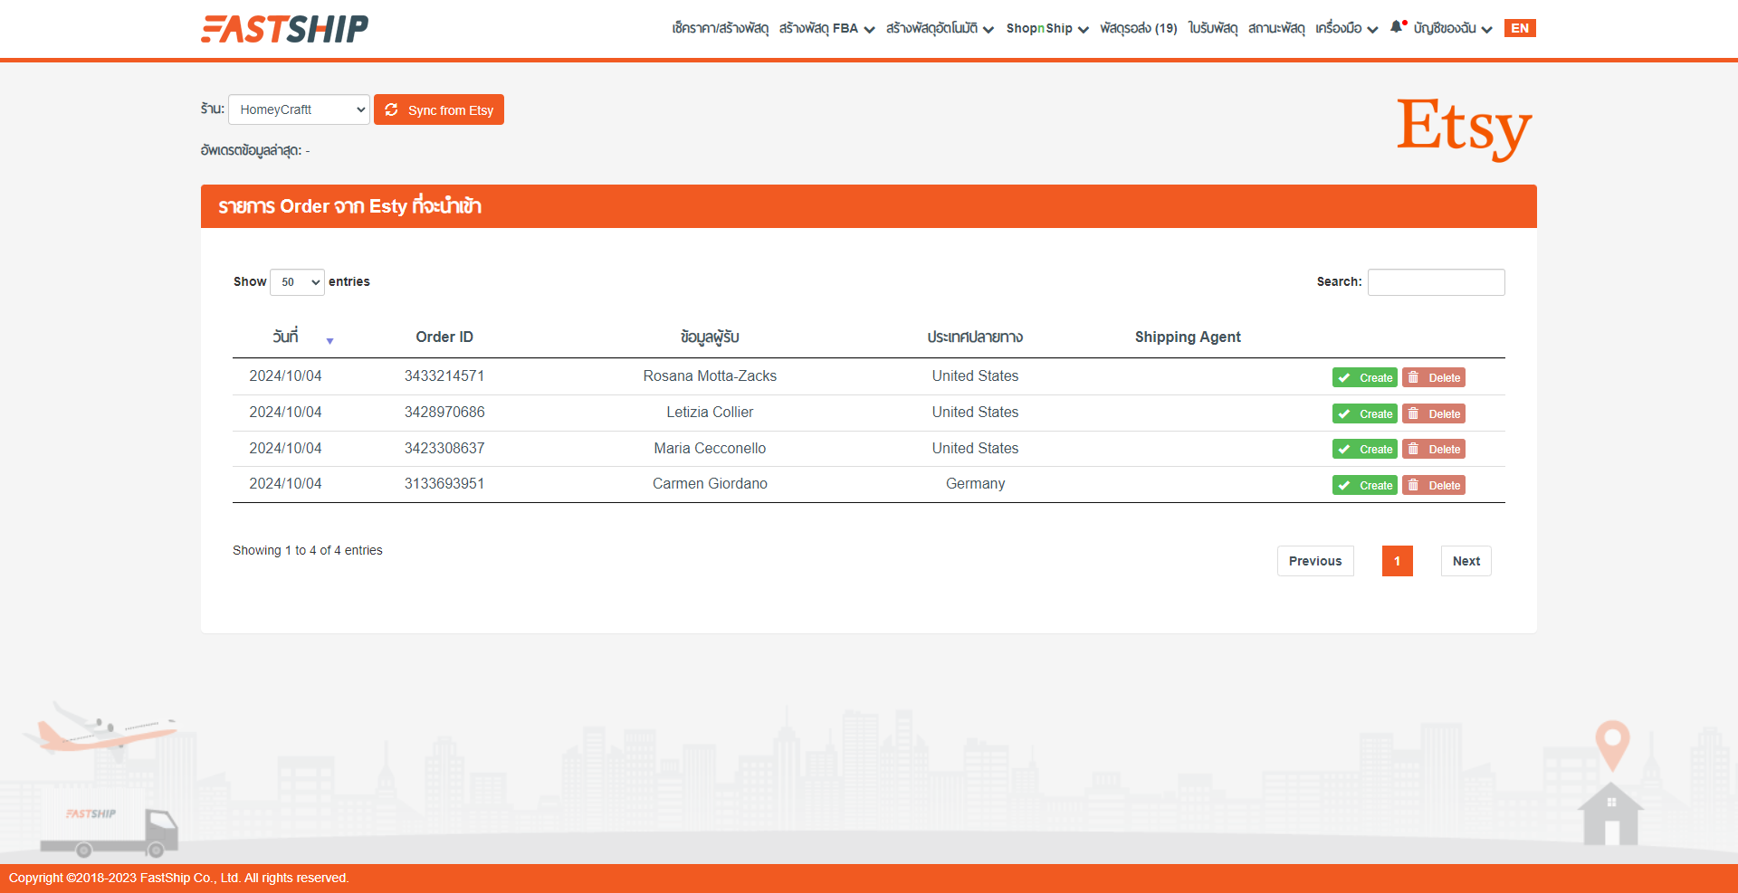Image resolution: width=1738 pixels, height=893 pixels.
Task: Select order ID 3428970686
Action: 444,412
